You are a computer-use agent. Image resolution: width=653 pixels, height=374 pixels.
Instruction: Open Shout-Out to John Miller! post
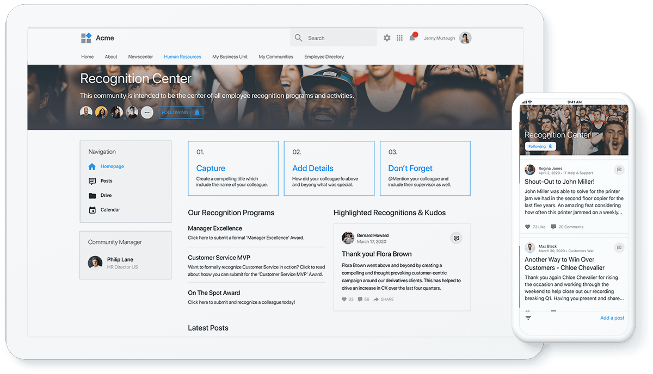pos(559,182)
